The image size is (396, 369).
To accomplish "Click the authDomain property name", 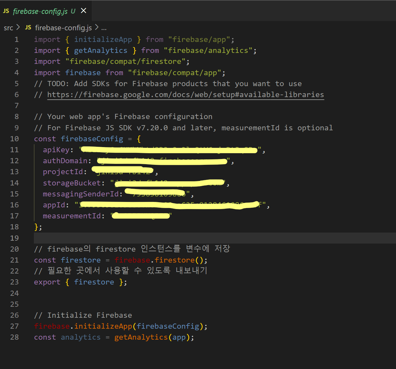I will tap(65, 161).
